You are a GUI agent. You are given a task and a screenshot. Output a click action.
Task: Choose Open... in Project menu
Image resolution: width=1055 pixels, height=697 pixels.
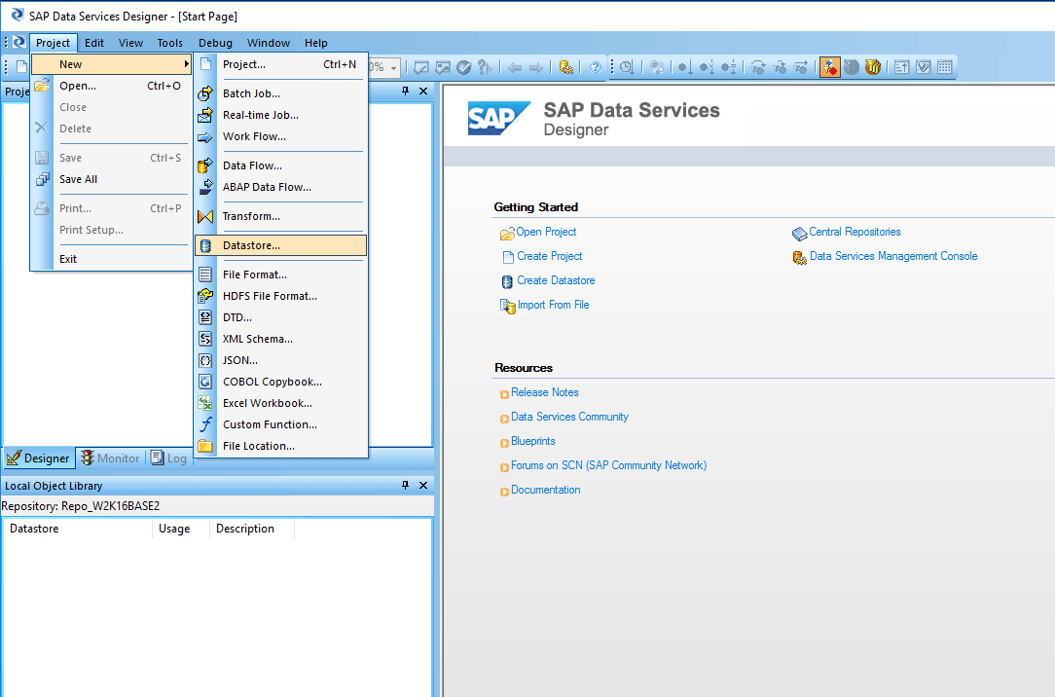(x=111, y=86)
